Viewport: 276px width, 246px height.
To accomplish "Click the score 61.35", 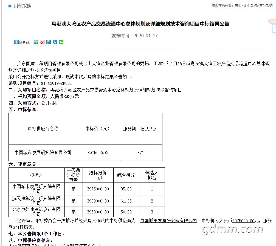I will point(126,201).
